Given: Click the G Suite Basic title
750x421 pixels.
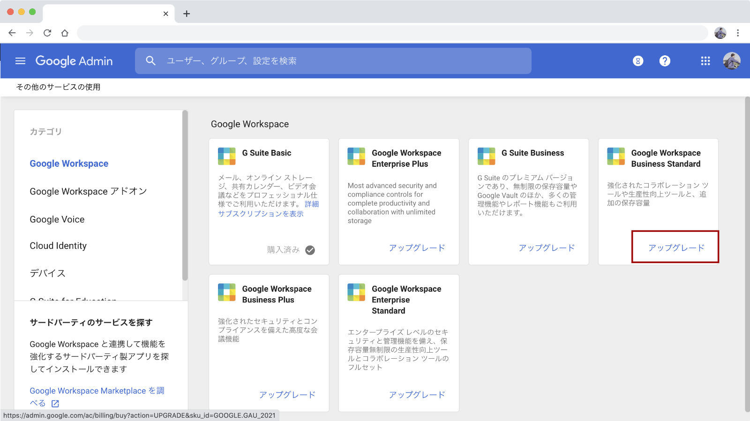Looking at the screenshot, I should tap(267, 153).
